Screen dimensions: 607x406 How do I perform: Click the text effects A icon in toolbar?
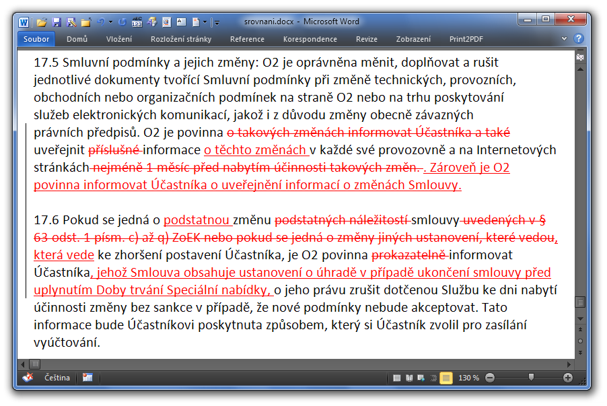(x=152, y=22)
